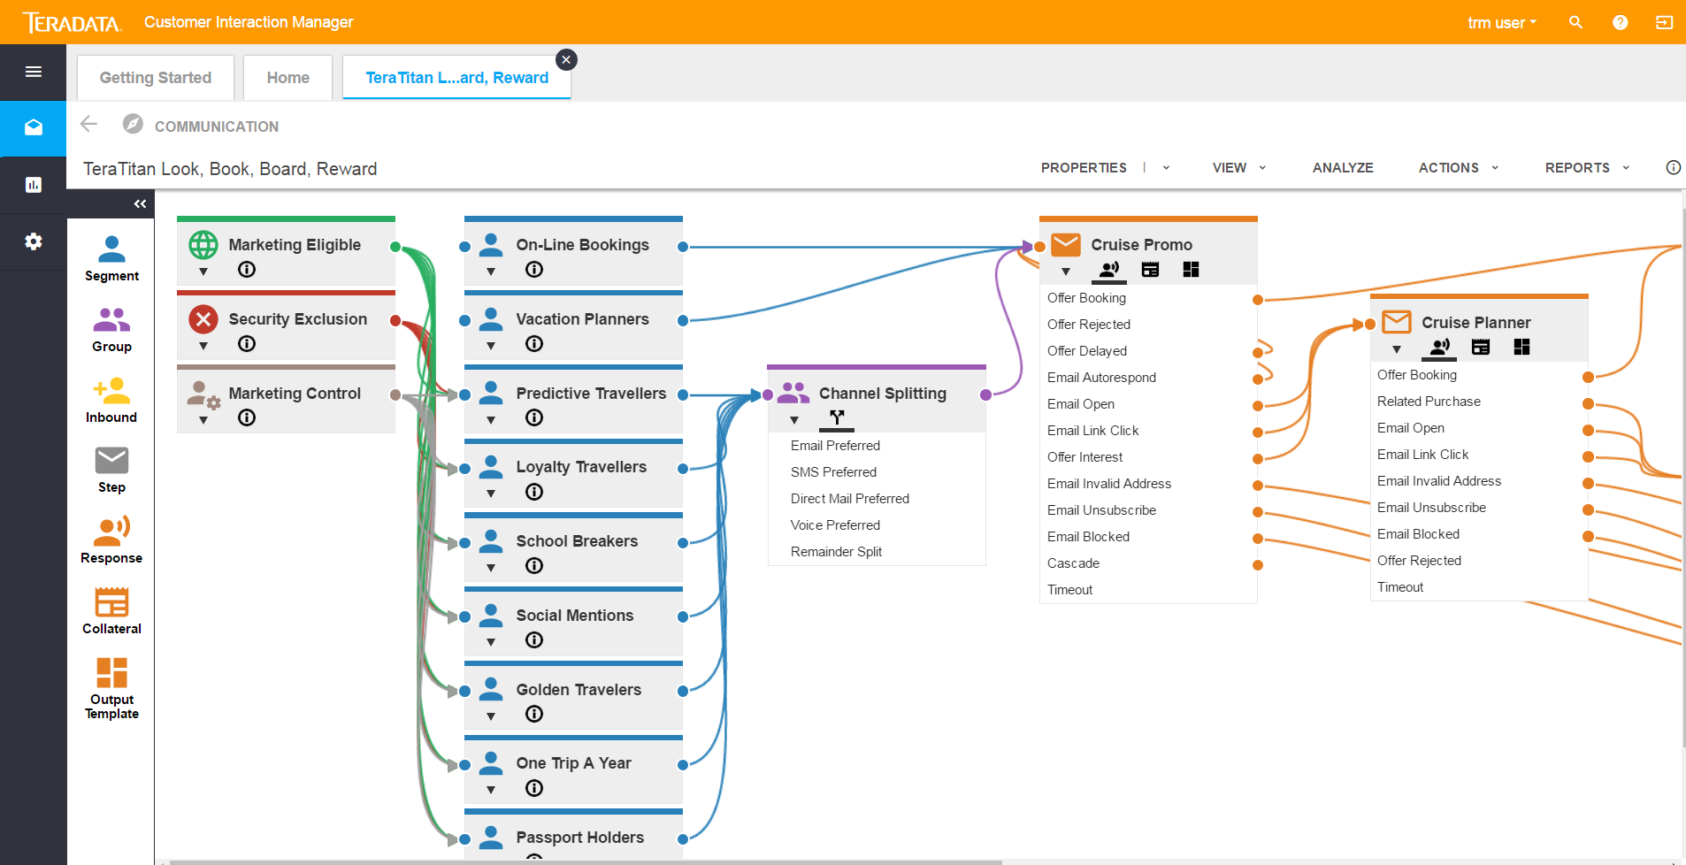The height and width of the screenshot is (865, 1686).
Task: Select the Segment icon in the sidebar
Action: click(x=111, y=250)
